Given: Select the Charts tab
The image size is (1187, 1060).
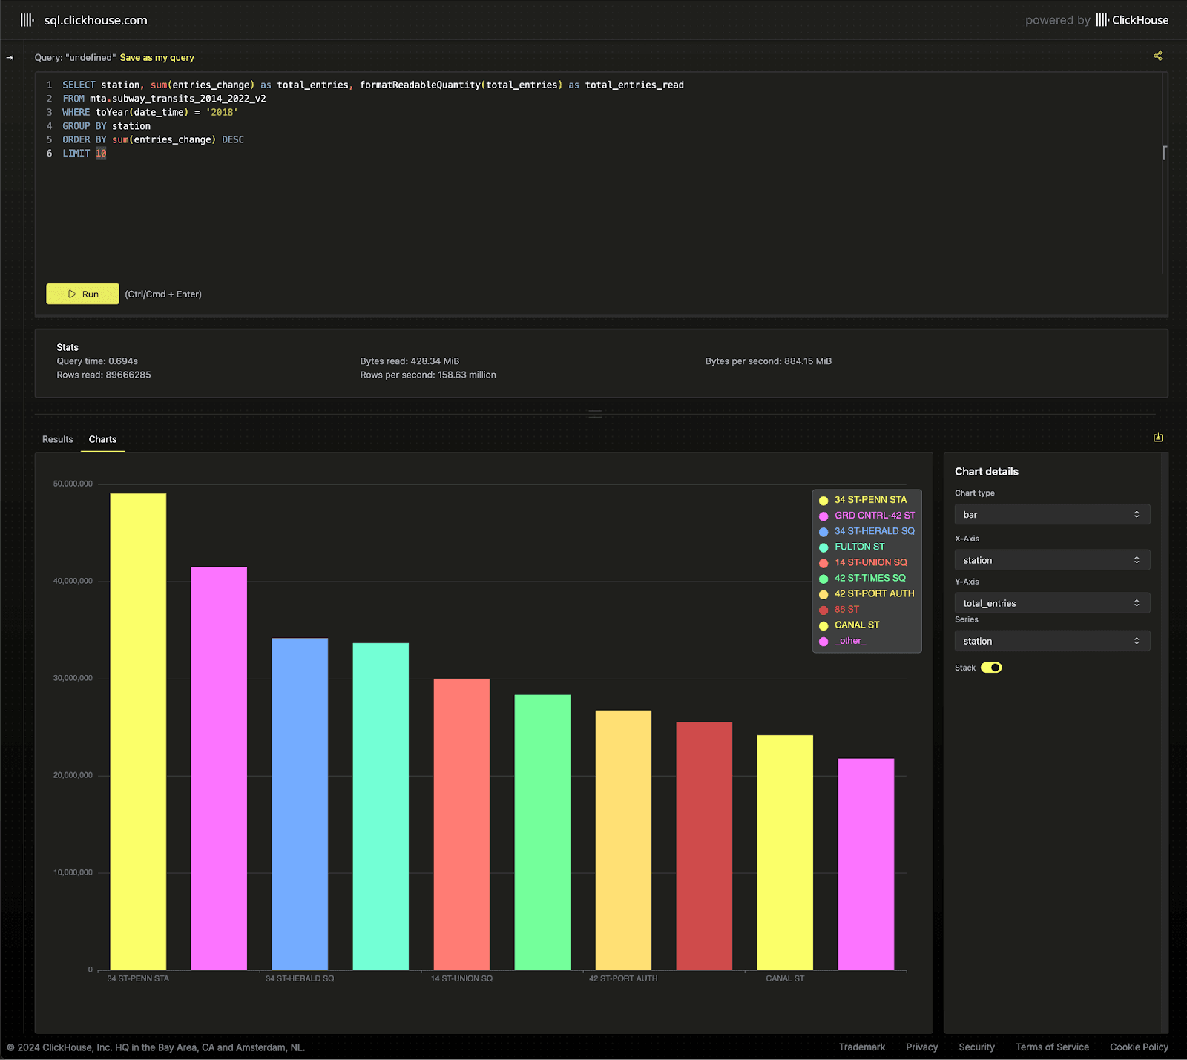Looking at the screenshot, I should (x=102, y=439).
